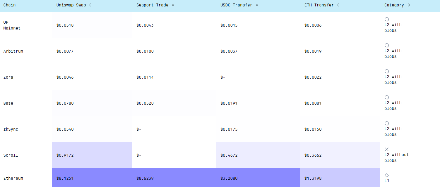Sort by Seaport Trade column arrows
The height and width of the screenshot is (187, 440).
(x=173, y=5)
